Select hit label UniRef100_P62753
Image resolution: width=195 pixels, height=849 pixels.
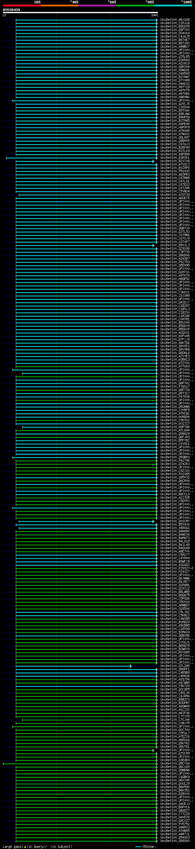[x=175, y=262]
